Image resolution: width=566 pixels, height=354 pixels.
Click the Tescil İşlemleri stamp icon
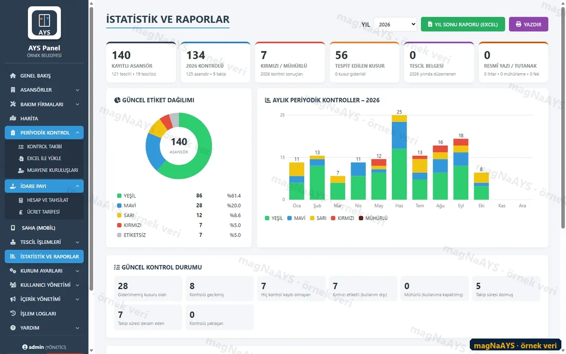(13, 242)
